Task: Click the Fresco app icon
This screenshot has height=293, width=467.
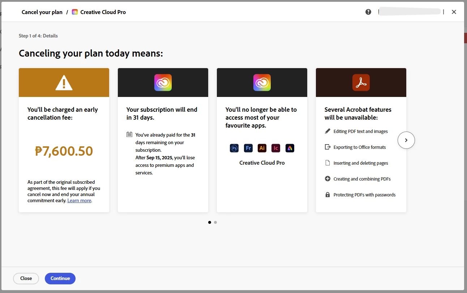Action: tap(248, 148)
